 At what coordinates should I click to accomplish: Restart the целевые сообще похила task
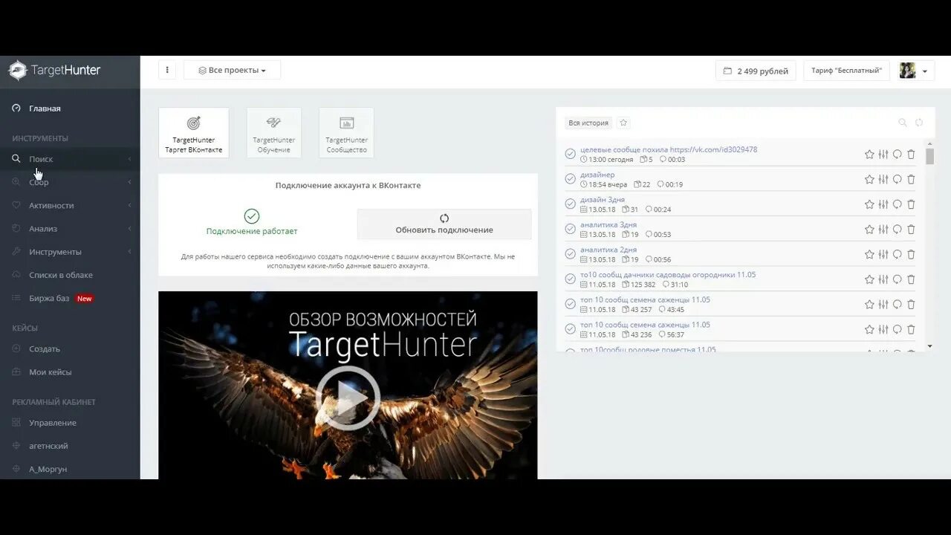click(x=898, y=155)
